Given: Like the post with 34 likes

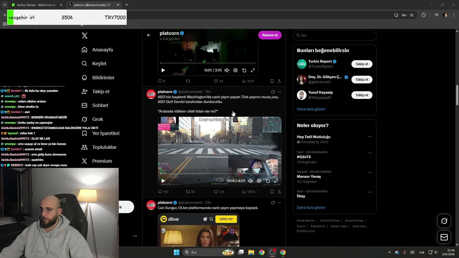Looking at the screenshot, I should (x=218, y=81).
